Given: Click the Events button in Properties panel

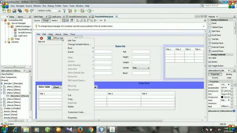Looking at the screenshot, I should click(x=215, y=78).
